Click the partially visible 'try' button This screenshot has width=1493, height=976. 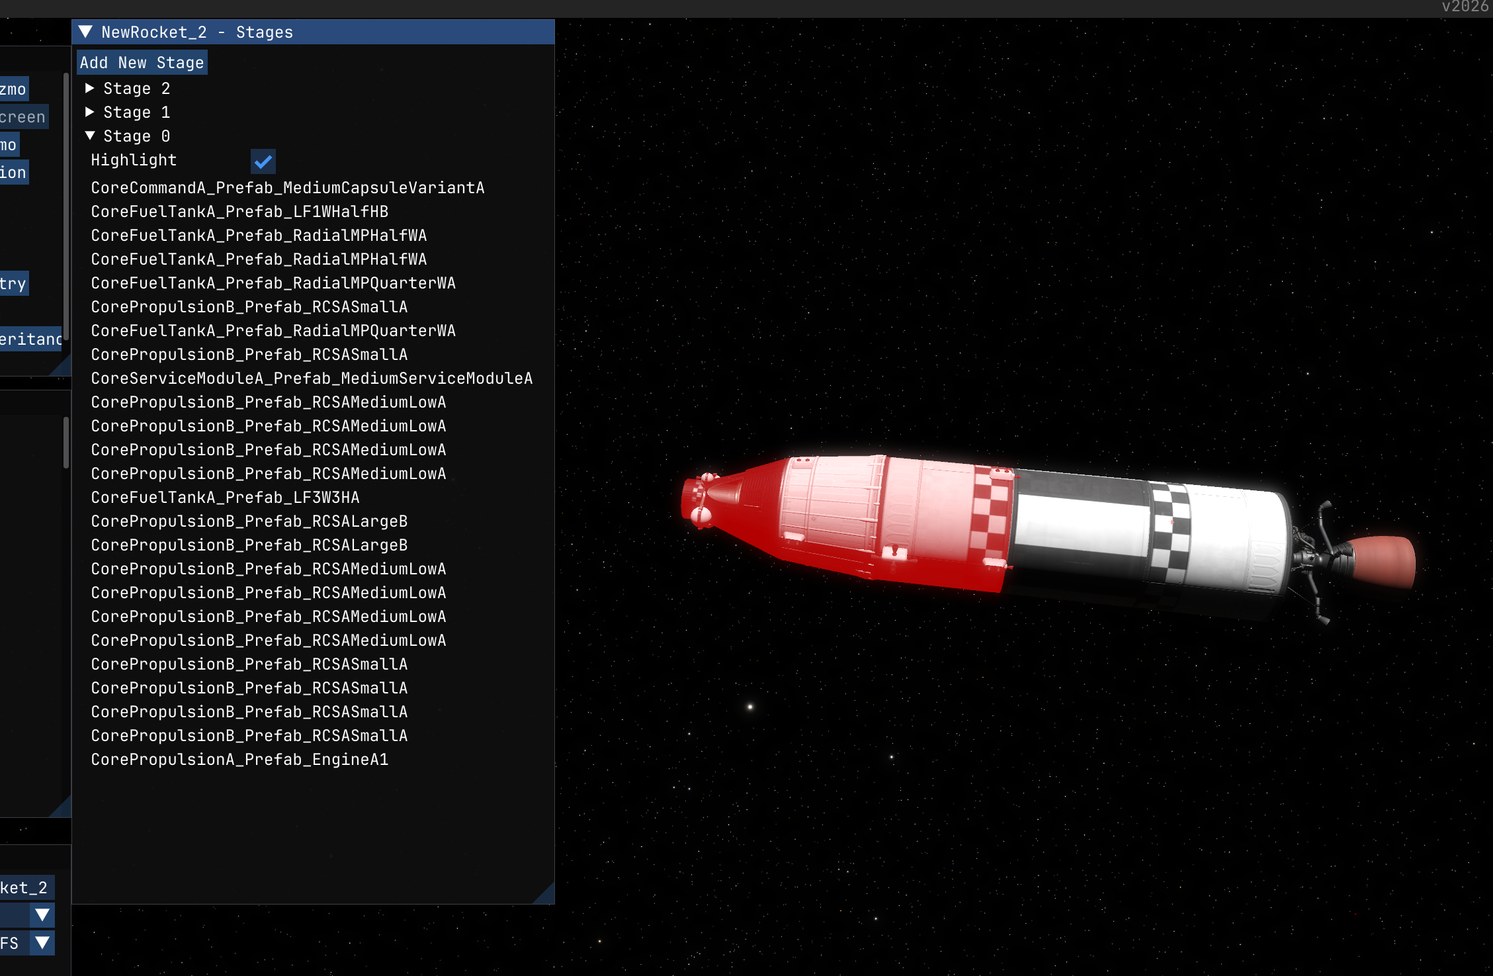13,284
